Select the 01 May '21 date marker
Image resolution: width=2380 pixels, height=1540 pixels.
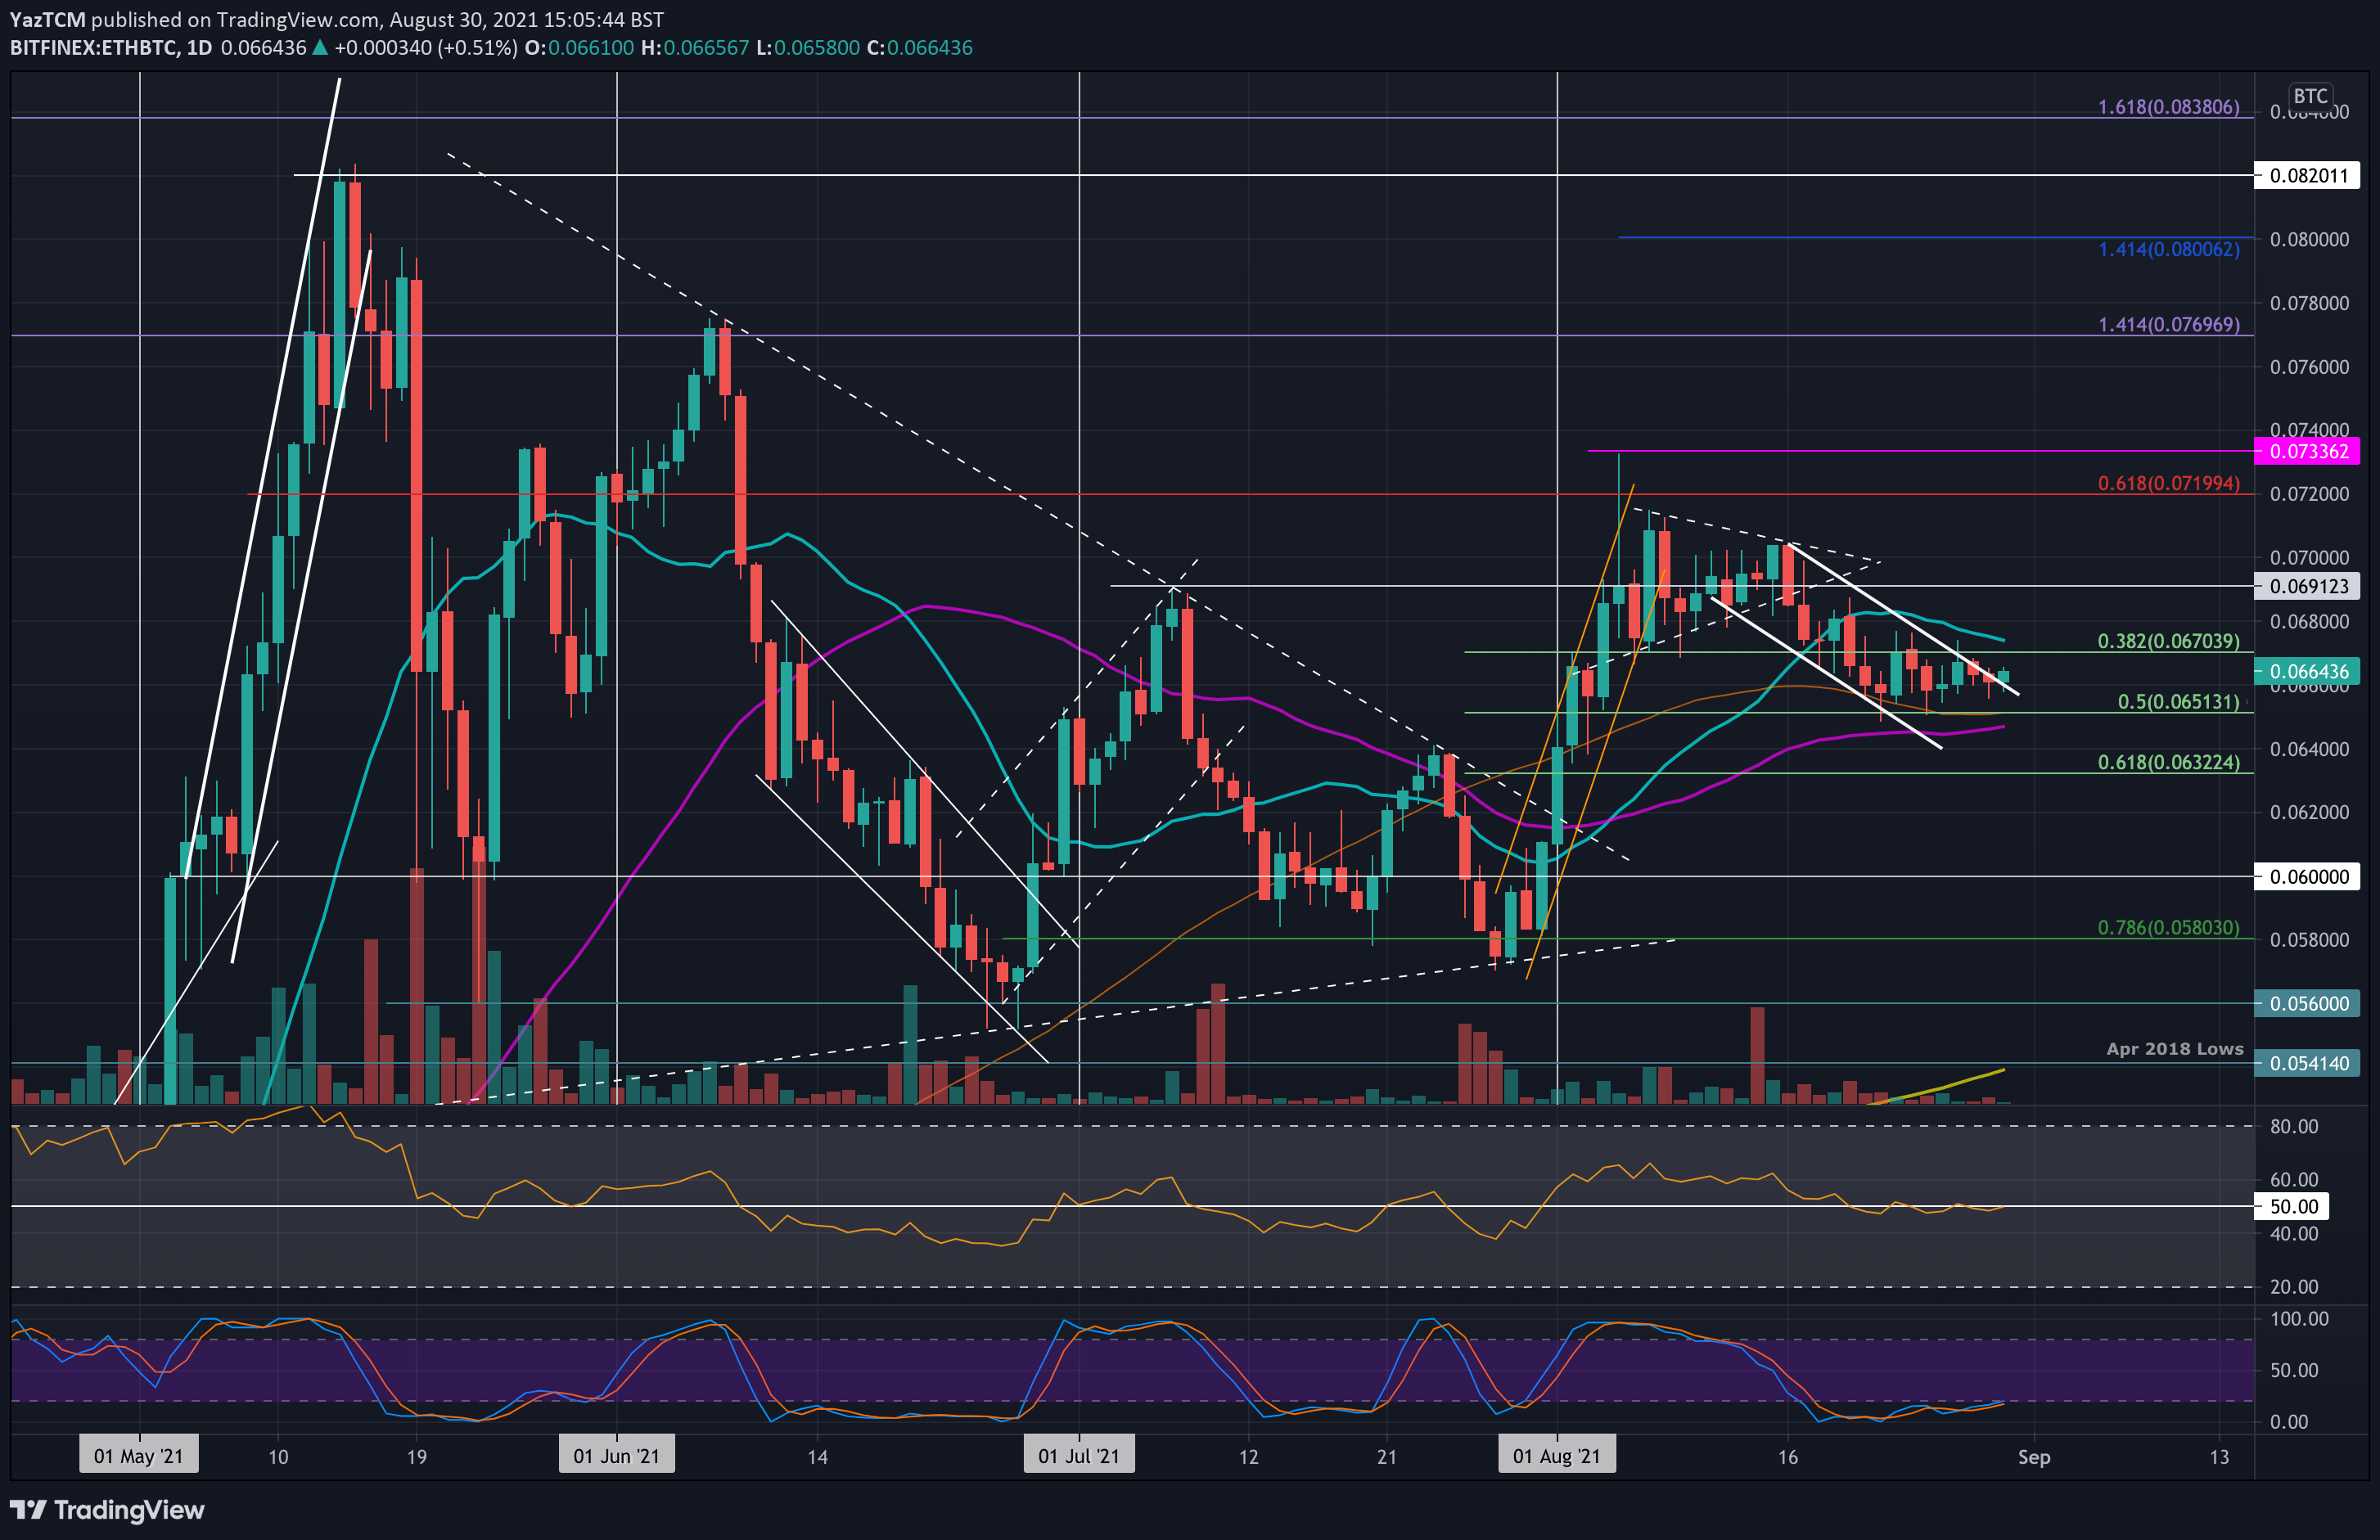point(139,1456)
